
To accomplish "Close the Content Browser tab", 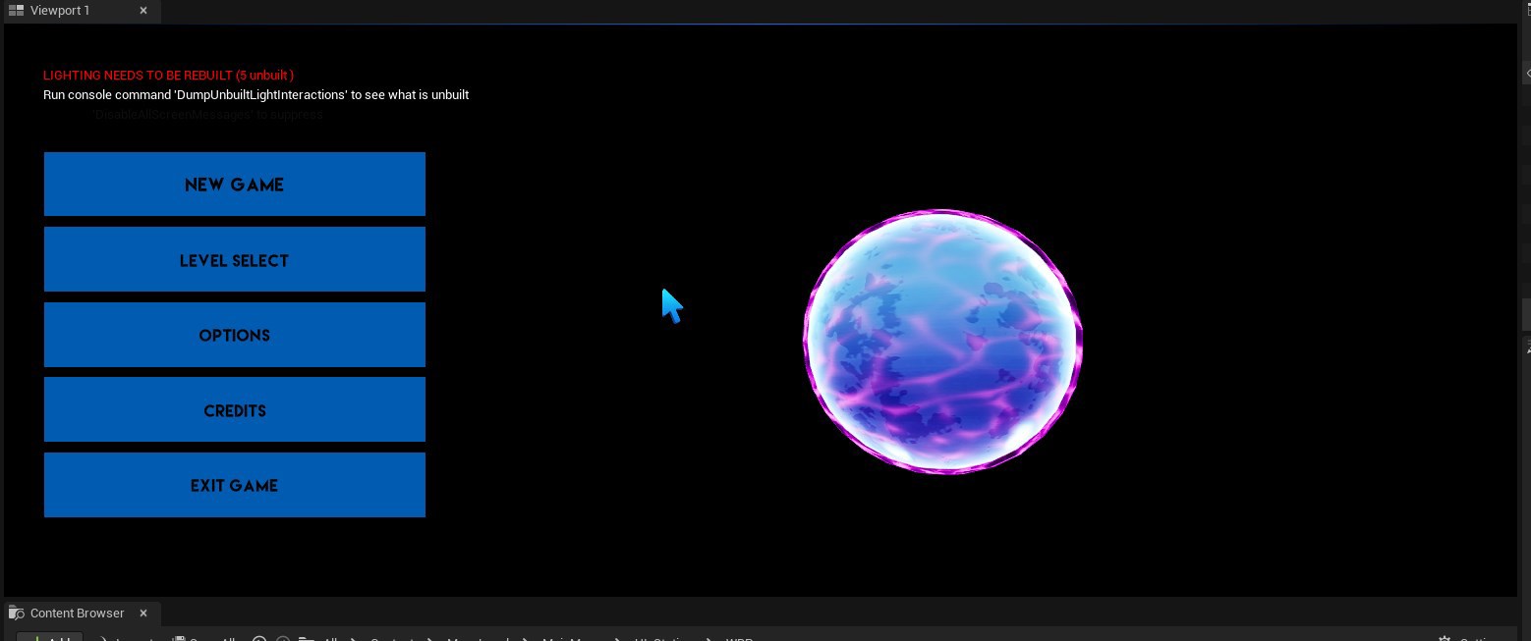I will pyautogui.click(x=143, y=614).
